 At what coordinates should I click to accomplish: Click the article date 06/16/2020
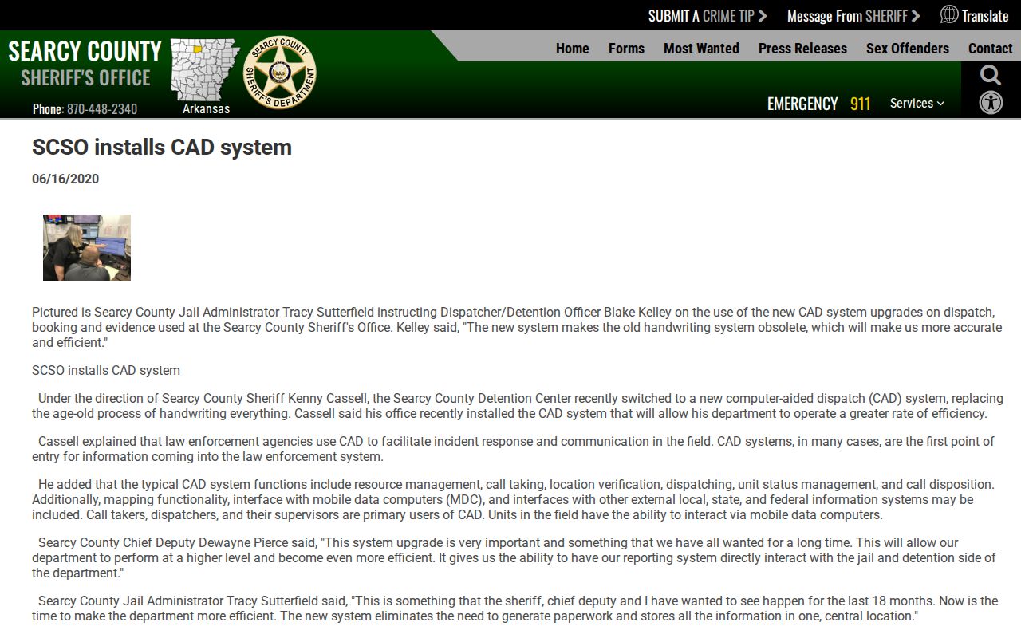tap(65, 179)
